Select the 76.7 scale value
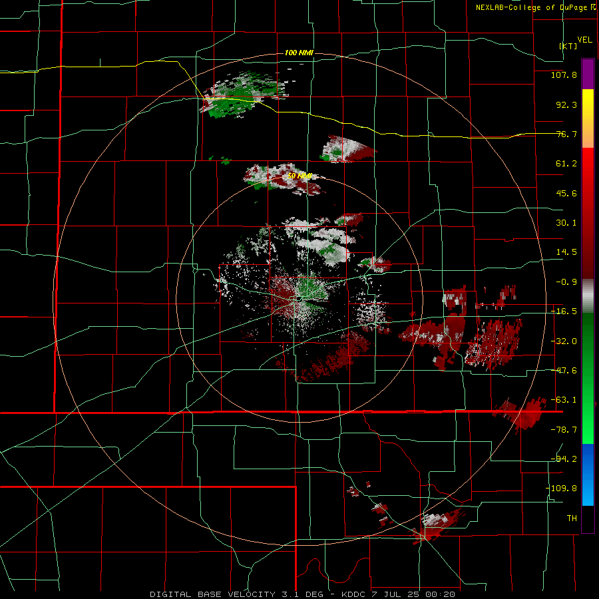The height and width of the screenshot is (599, 599). (x=566, y=134)
